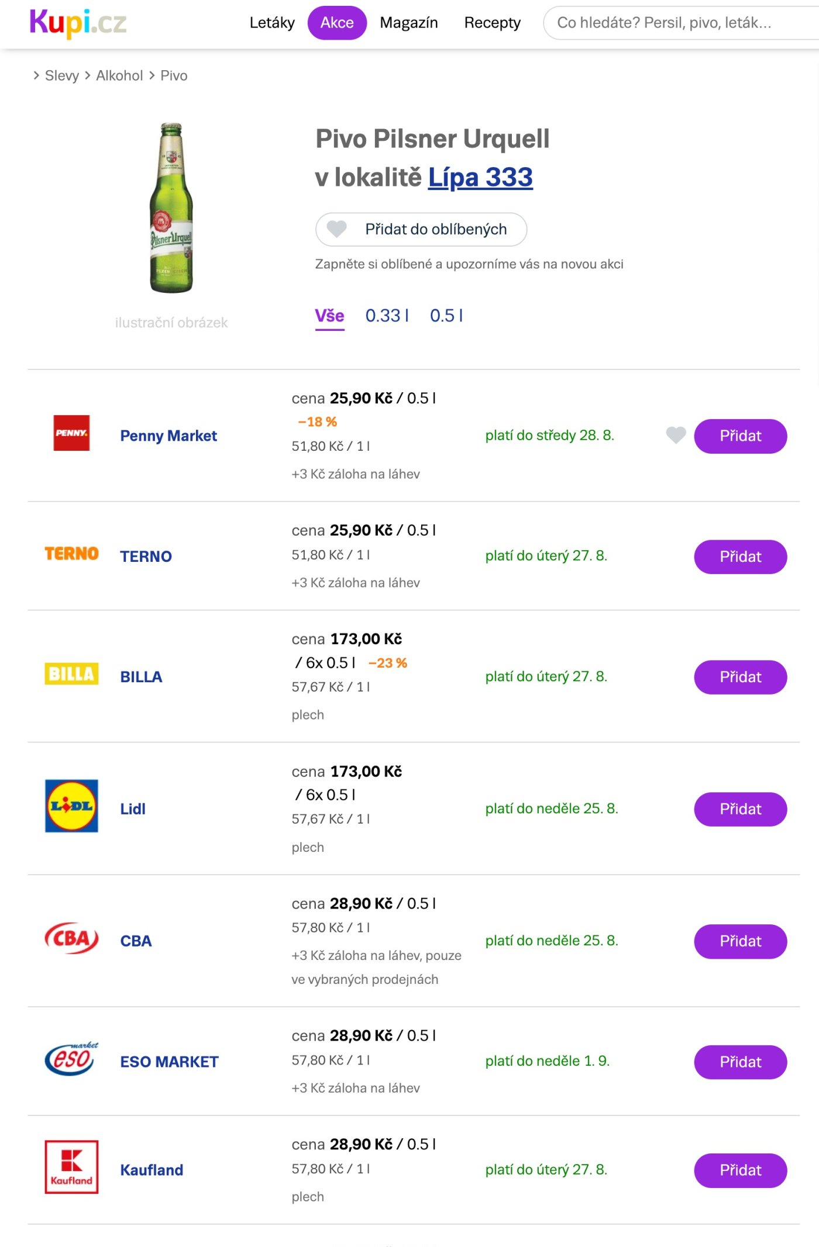The width and height of the screenshot is (819, 1247).
Task: Show all sizes with Vše tab
Action: point(329,316)
